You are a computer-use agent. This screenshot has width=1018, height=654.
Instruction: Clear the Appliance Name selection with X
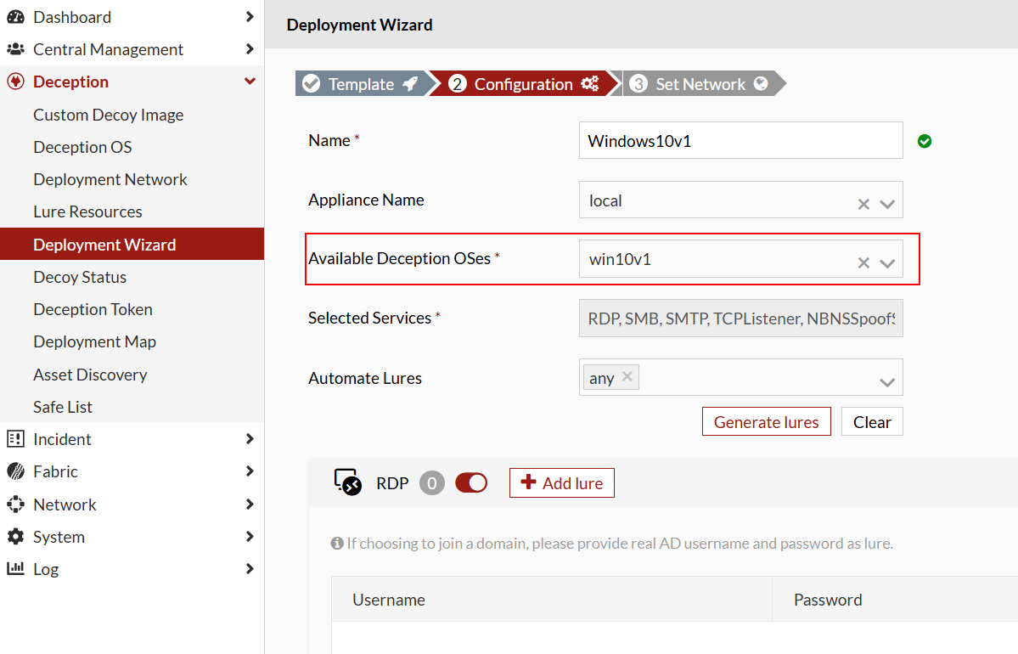click(863, 204)
